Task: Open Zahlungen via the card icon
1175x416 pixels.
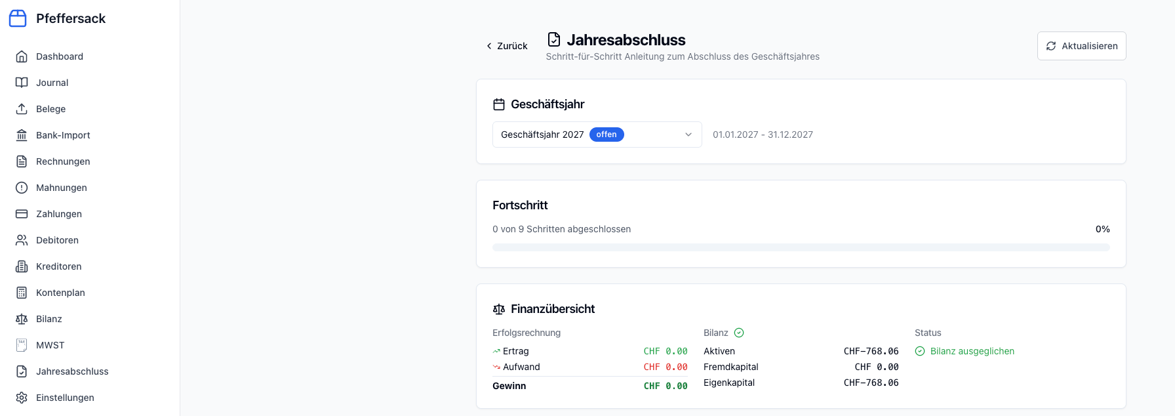Action: pyautogui.click(x=22, y=214)
